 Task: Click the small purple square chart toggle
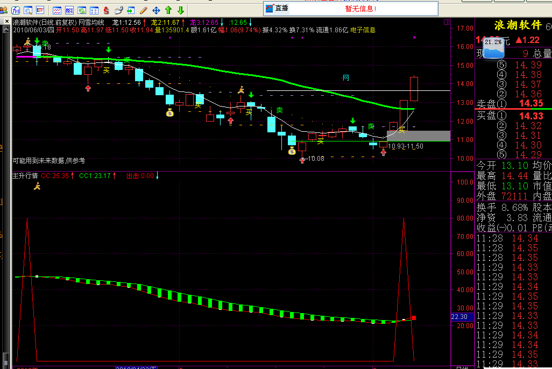(x=446, y=23)
